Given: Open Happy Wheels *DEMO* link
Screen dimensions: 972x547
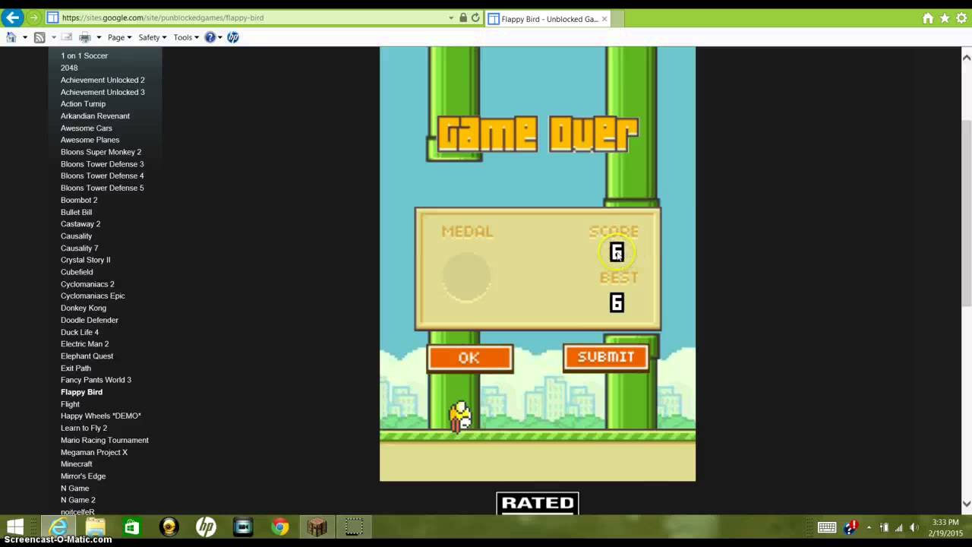Looking at the screenshot, I should pos(101,416).
